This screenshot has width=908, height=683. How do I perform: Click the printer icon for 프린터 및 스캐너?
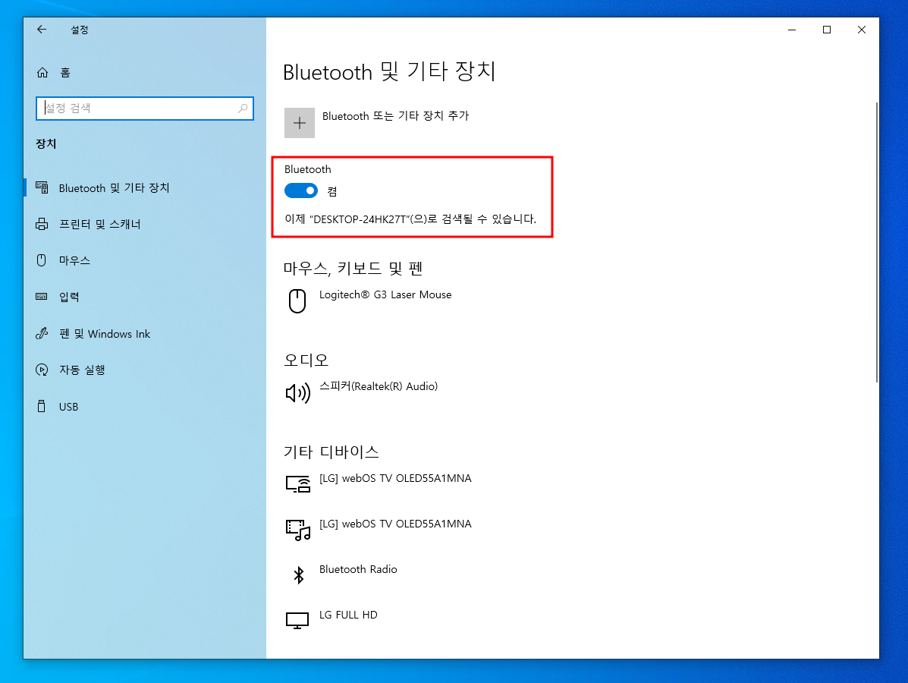coord(42,224)
